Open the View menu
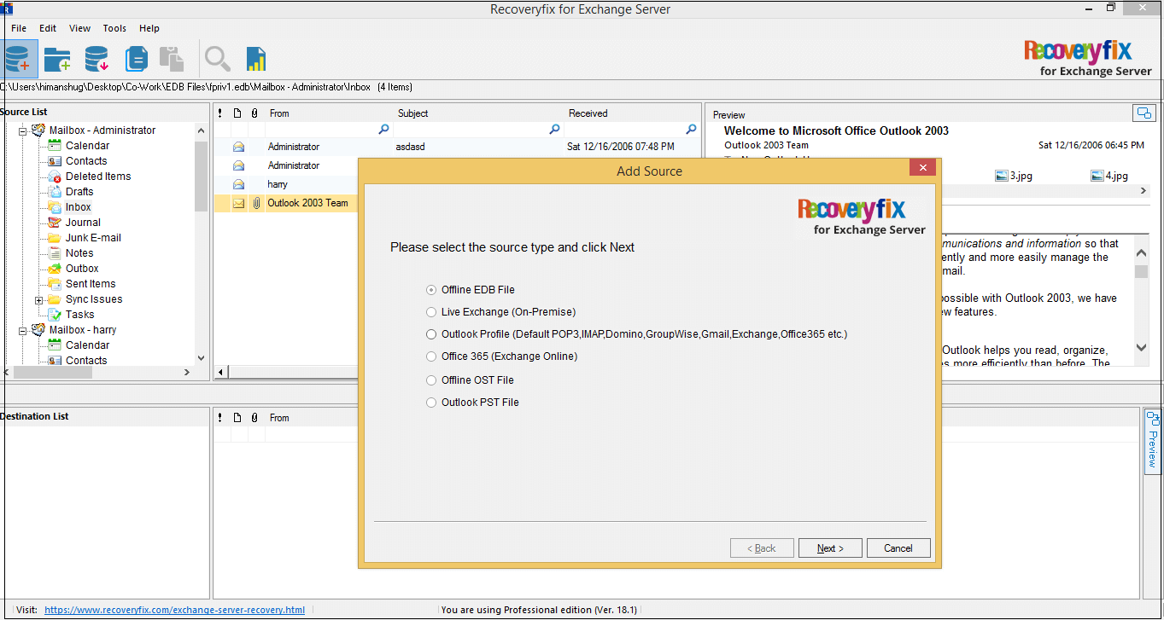 79,28
